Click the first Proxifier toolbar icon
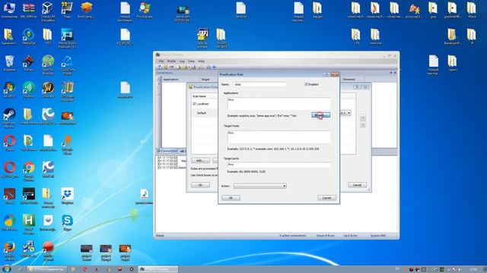The width and height of the screenshot is (487, 273). pyautogui.click(x=160, y=67)
